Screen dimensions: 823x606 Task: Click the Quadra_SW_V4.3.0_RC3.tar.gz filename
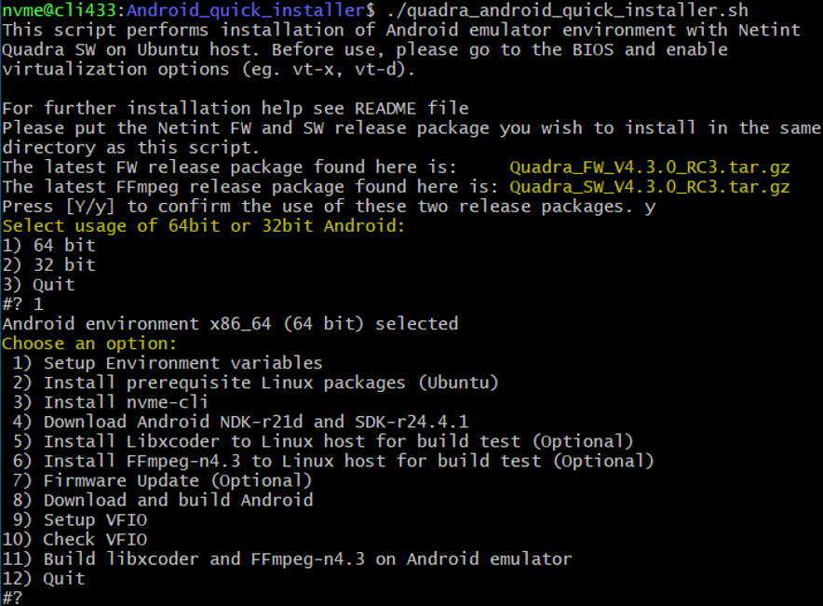click(649, 187)
